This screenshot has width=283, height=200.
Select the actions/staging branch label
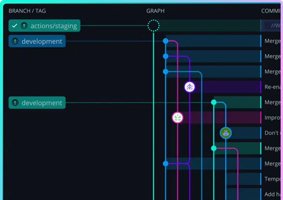click(54, 26)
